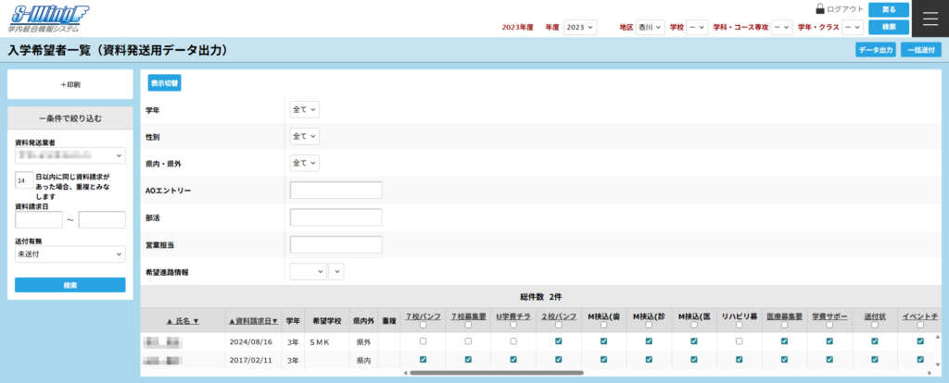This screenshot has width=949, height=383.
Task: Click the 氏名 column sort header
Action: point(183,320)
